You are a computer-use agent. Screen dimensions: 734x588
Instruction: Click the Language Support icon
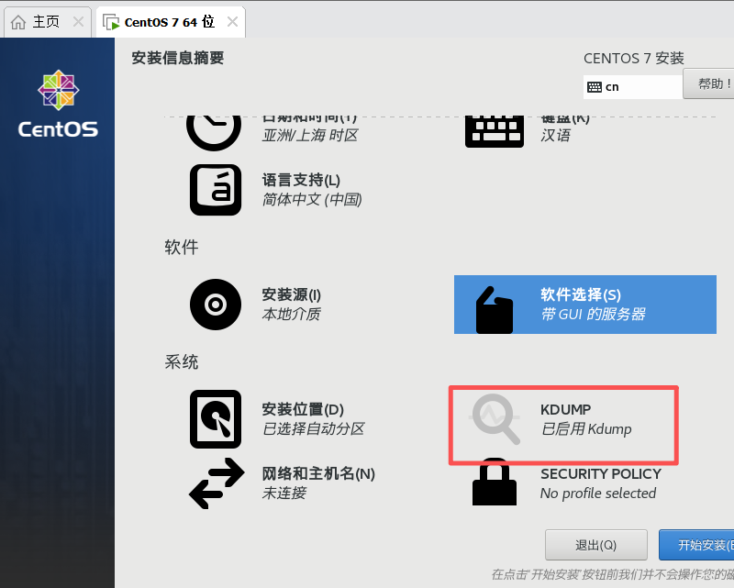pyautogui.click(x=216, y=190)
